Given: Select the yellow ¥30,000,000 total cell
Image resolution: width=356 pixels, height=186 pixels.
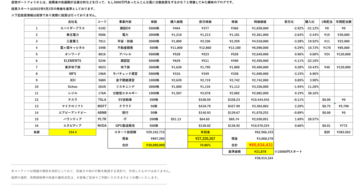Looking at the screenshot, I should [154, 145].
